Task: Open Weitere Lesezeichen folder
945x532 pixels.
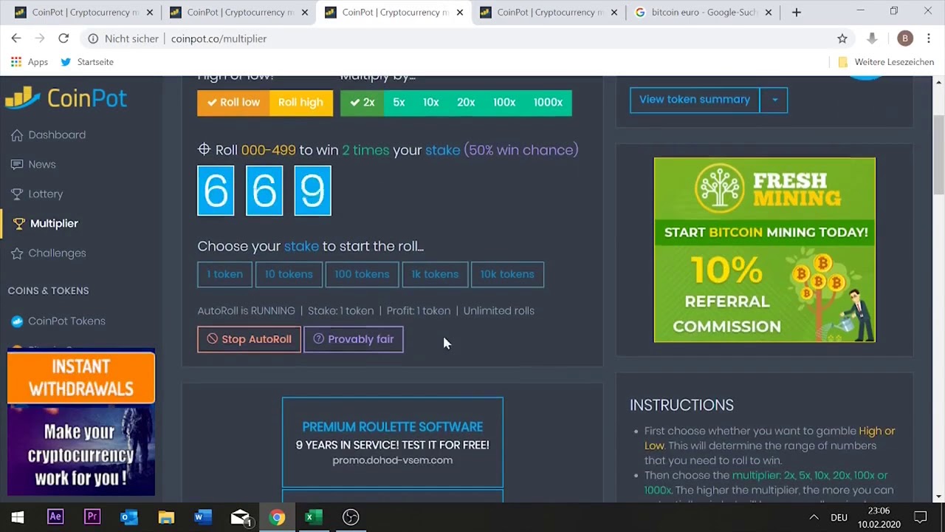Action: 886,62
